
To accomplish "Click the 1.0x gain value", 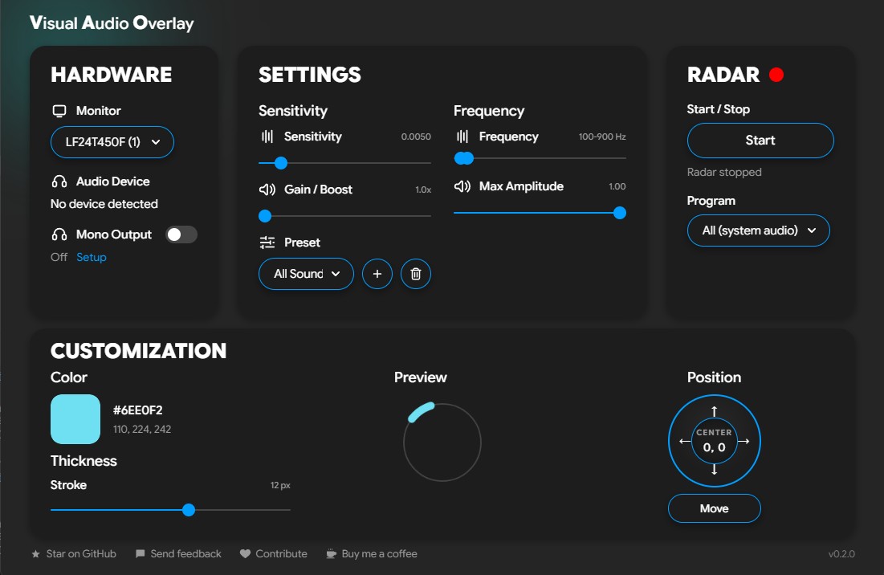I will tap(423, 190).
